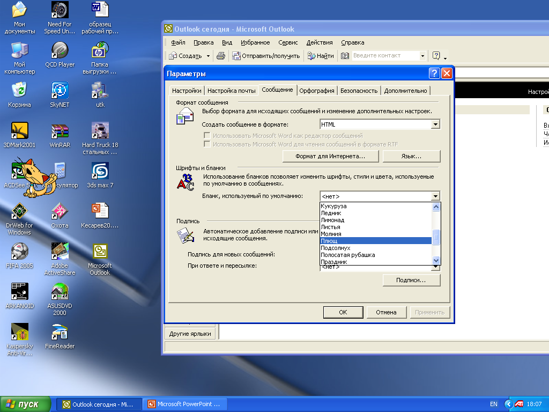
Task: Open ASUSDVD 2000 shortcut
Action: point(60,299)
